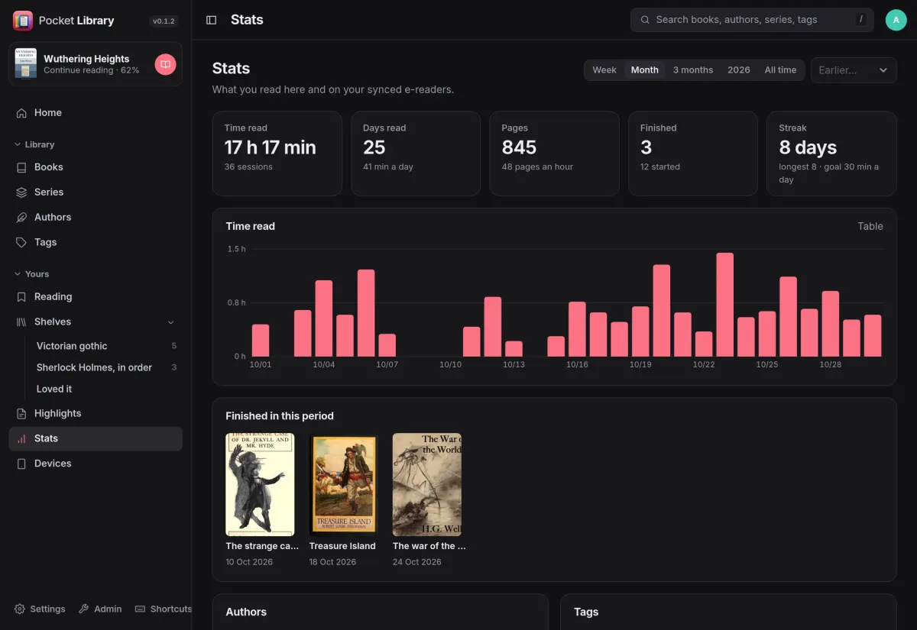
Task: Open Tags in the sidebar
Action: 96,242
